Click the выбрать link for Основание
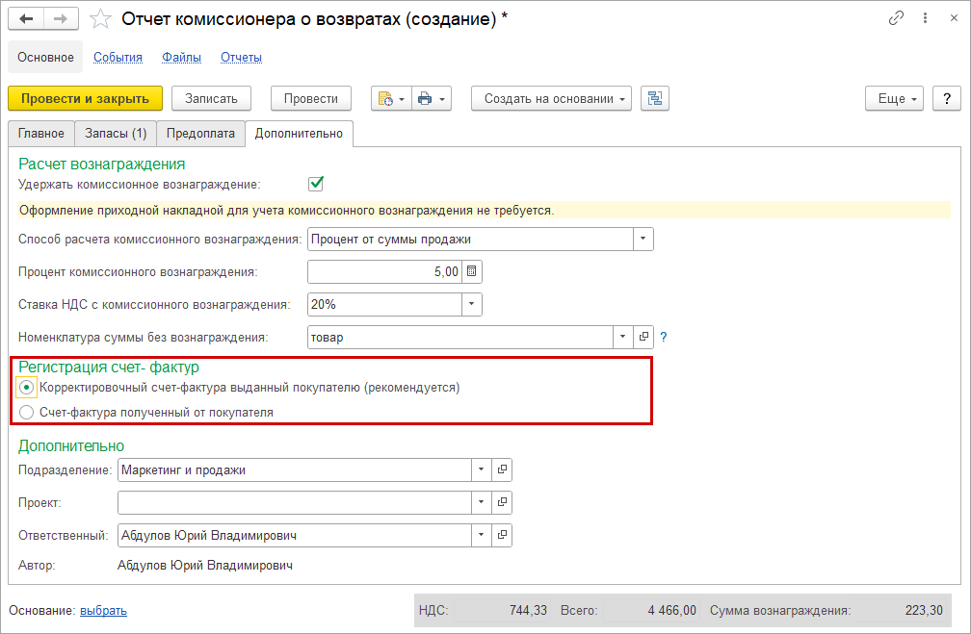The width and height of the screenshot is (971, 634). (103, 610)
